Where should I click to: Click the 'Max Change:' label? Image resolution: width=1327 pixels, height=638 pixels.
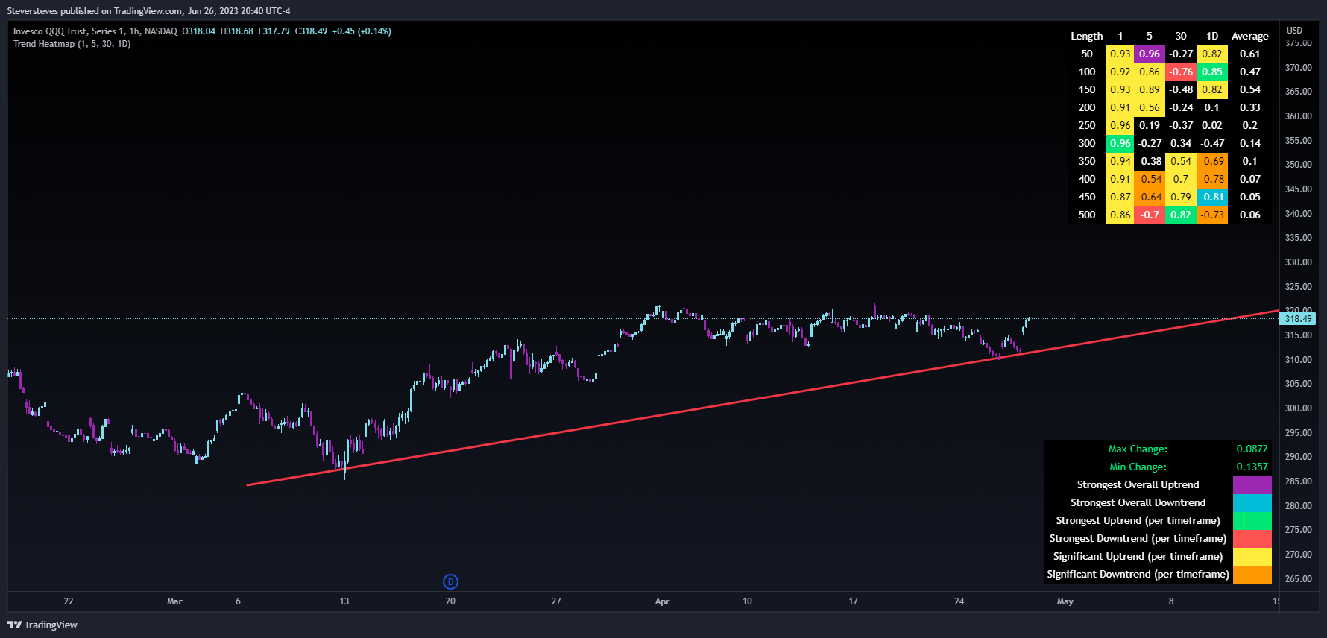coord(1138,449)
